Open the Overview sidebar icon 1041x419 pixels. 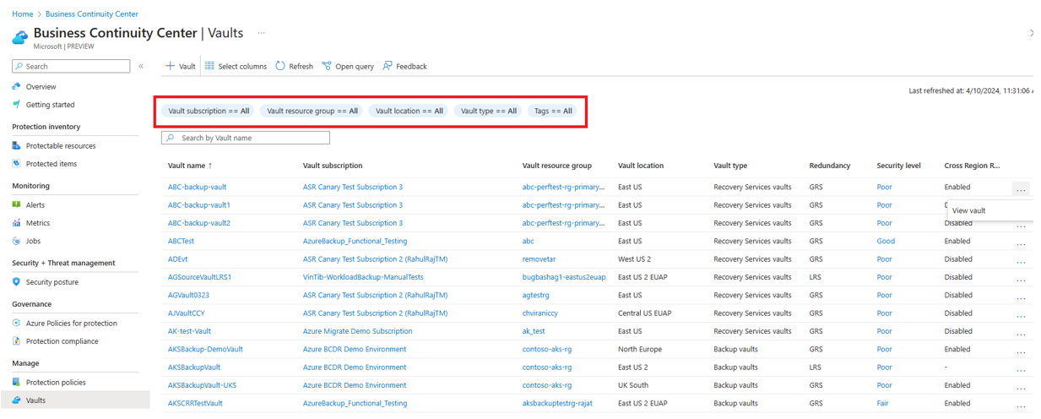pos(16,86)
